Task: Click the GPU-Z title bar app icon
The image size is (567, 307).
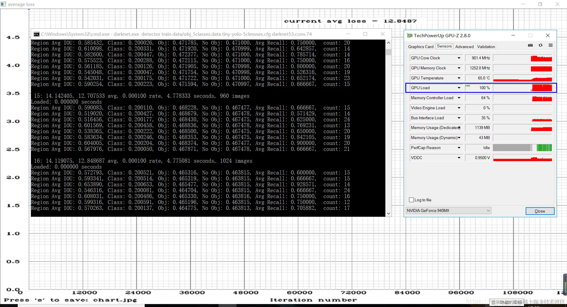Action: pos(410,35)
